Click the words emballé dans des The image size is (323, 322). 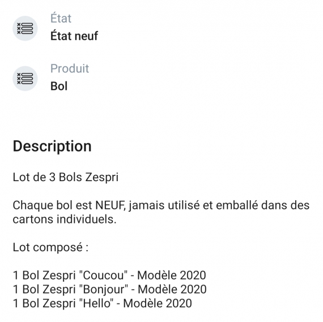[262, 205]
